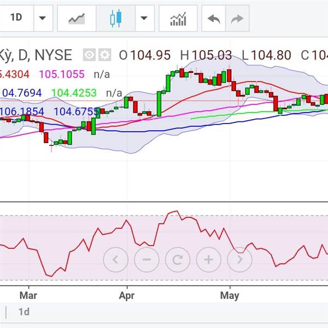Screen dimensions: 328x328
Task: Click the blue value 106.1854
Action: pos(21,112)
